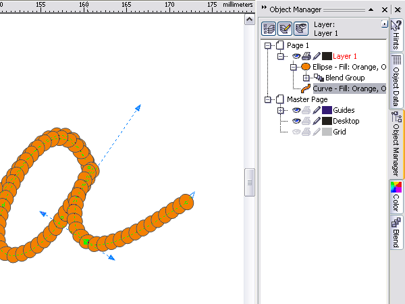Click vertical scrollbar up arrow
Image resolution: width=405 pixels, height=304 pixels.
[250, 20]
